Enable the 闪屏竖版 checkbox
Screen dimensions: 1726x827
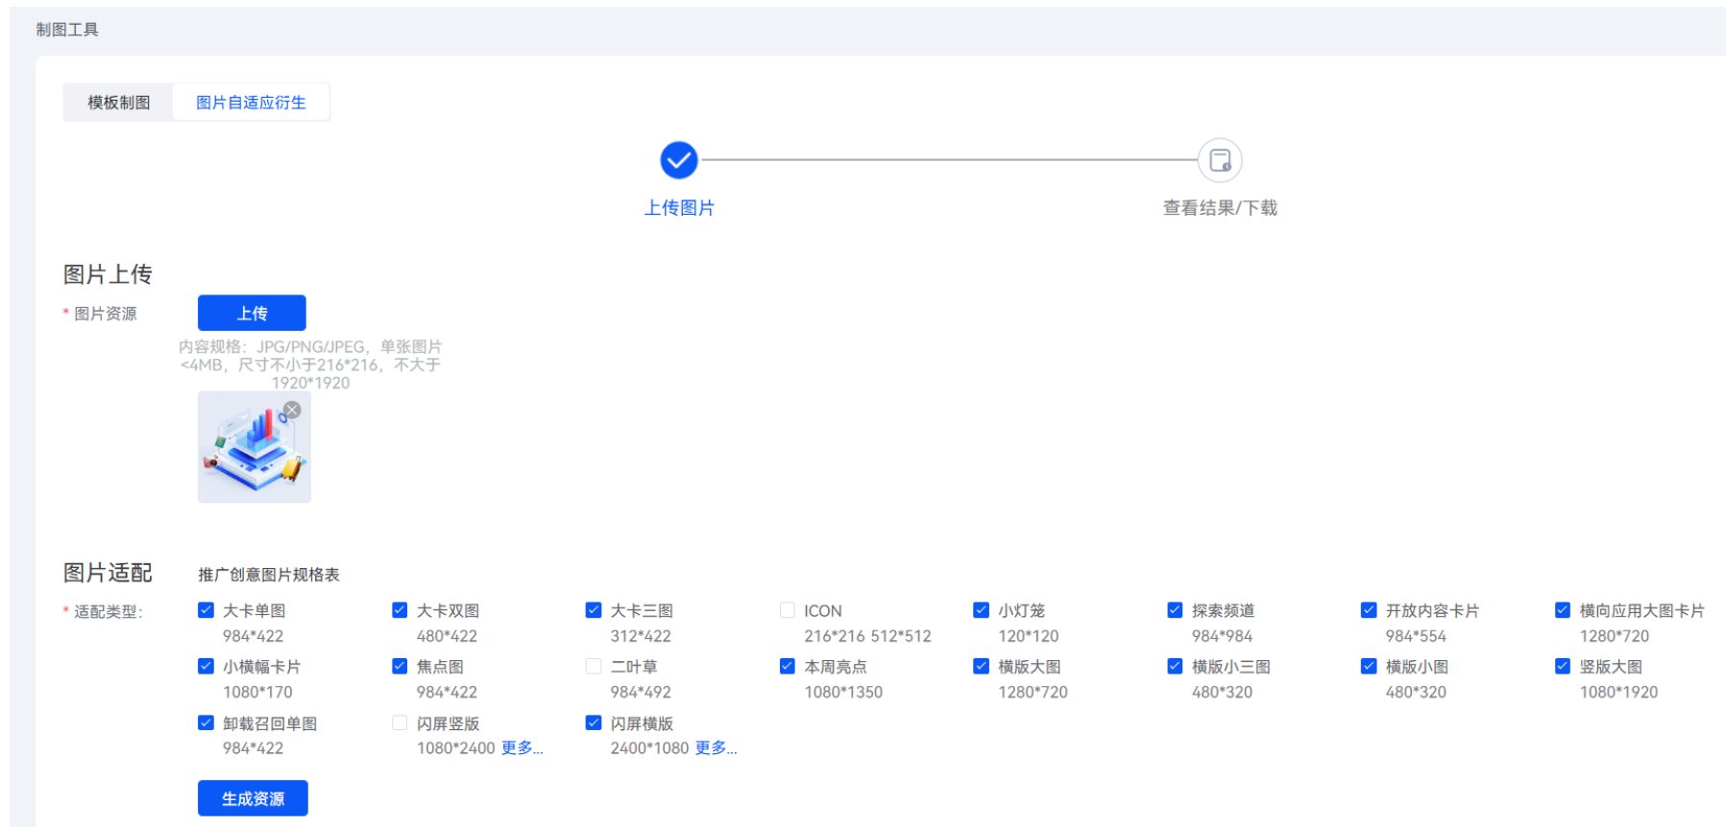pos(400,722)
